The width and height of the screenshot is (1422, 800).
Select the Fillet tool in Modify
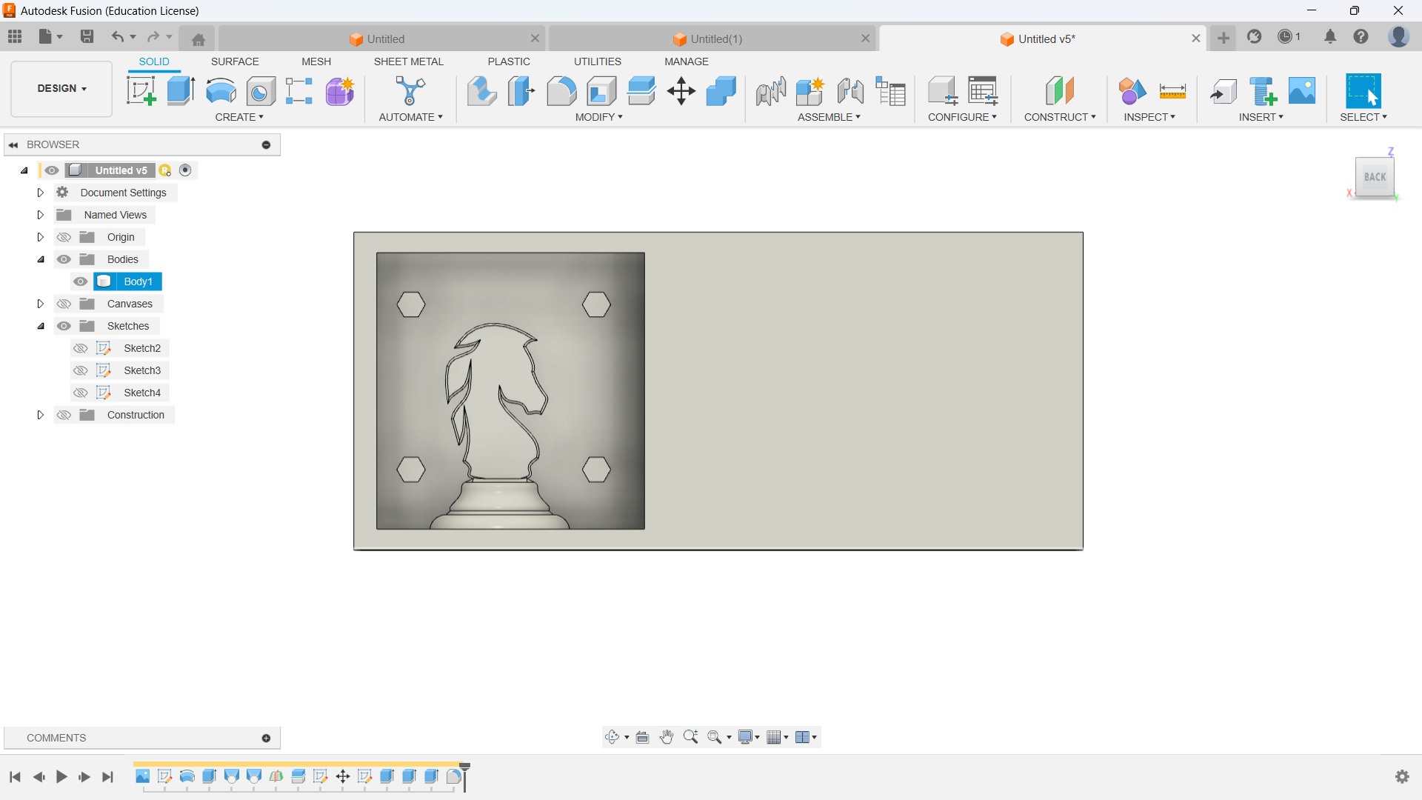pyautogui.click(x=561, y=91)
